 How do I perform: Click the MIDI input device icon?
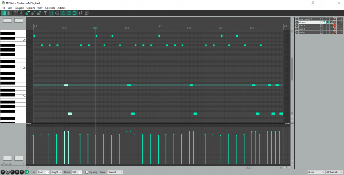86,13
